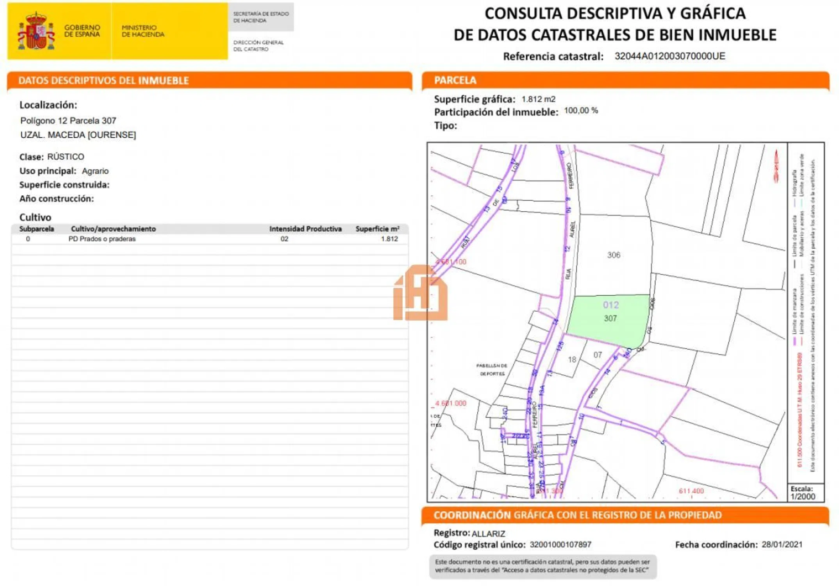Click the Gobierno de España logo text
Viewport: 839px width, 586px height.
coord(82,31)
